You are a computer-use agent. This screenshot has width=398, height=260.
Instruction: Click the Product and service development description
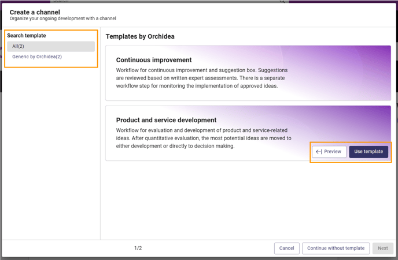[x=204, y=138]
